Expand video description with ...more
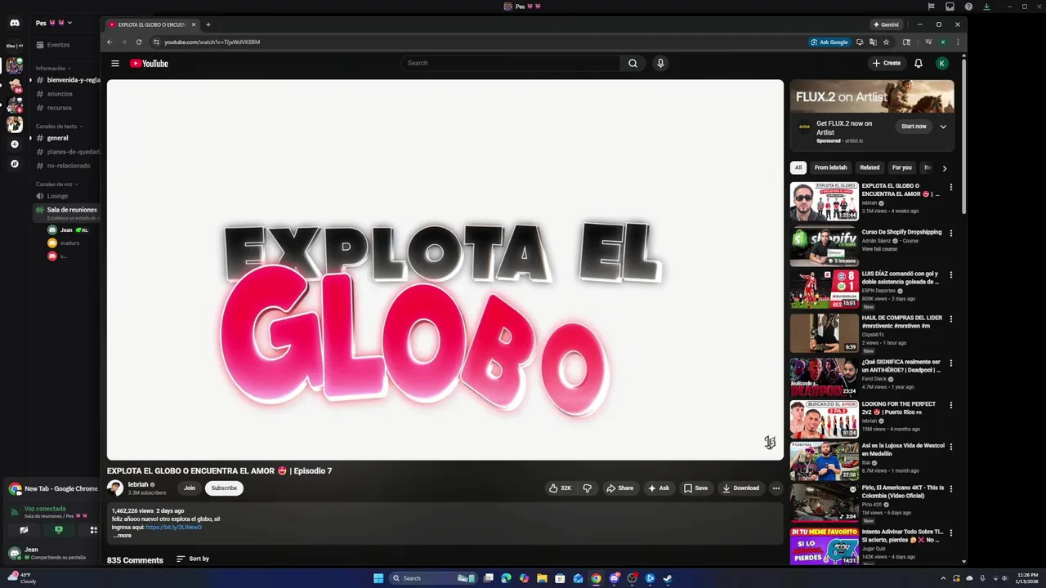Image resolution: width=1046 pixels, height=588 pixels. pos(122,535)
